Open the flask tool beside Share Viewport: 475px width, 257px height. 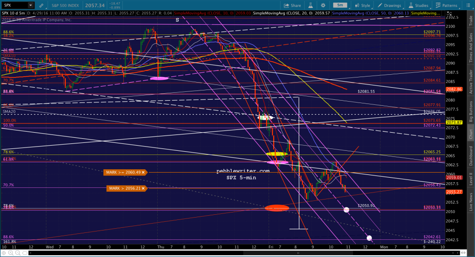(x=310, y=6)
